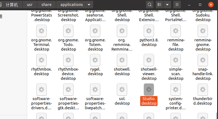
Task: Go to the share folder in path bar
Action: 46,5
